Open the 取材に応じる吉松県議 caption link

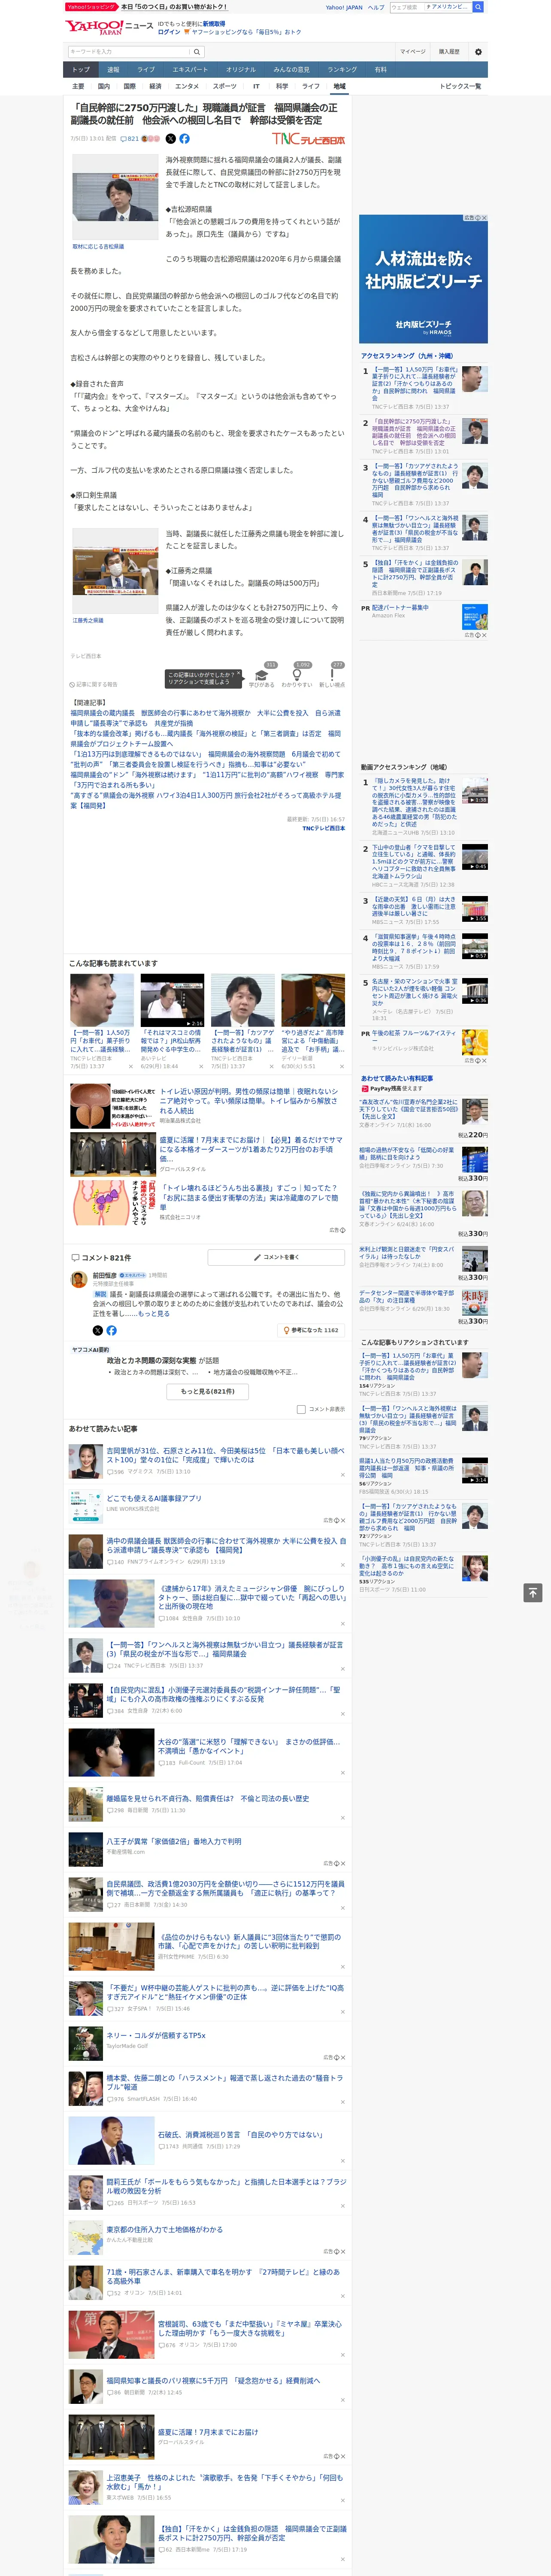[x=98, y=246]
